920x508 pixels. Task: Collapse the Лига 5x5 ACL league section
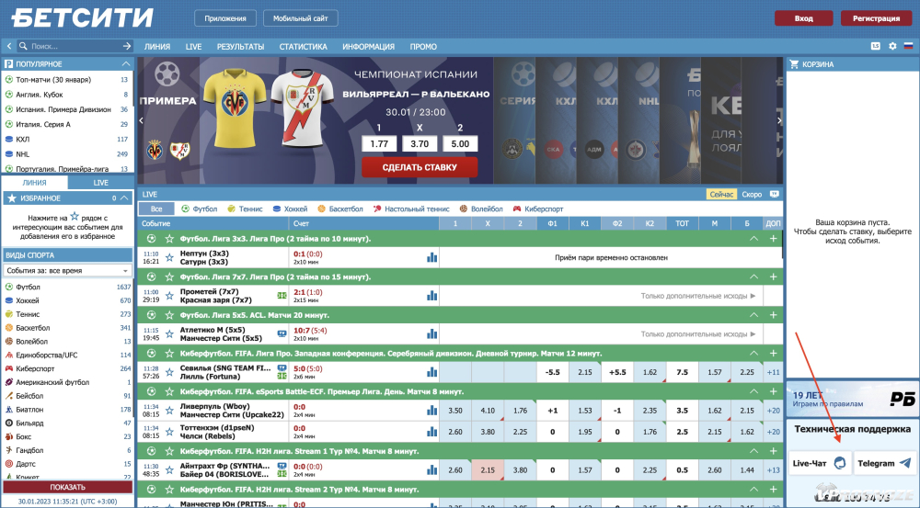coord(754,315)
